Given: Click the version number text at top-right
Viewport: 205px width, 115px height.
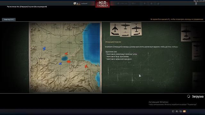Looking at the screenshot, I should 199,1.
